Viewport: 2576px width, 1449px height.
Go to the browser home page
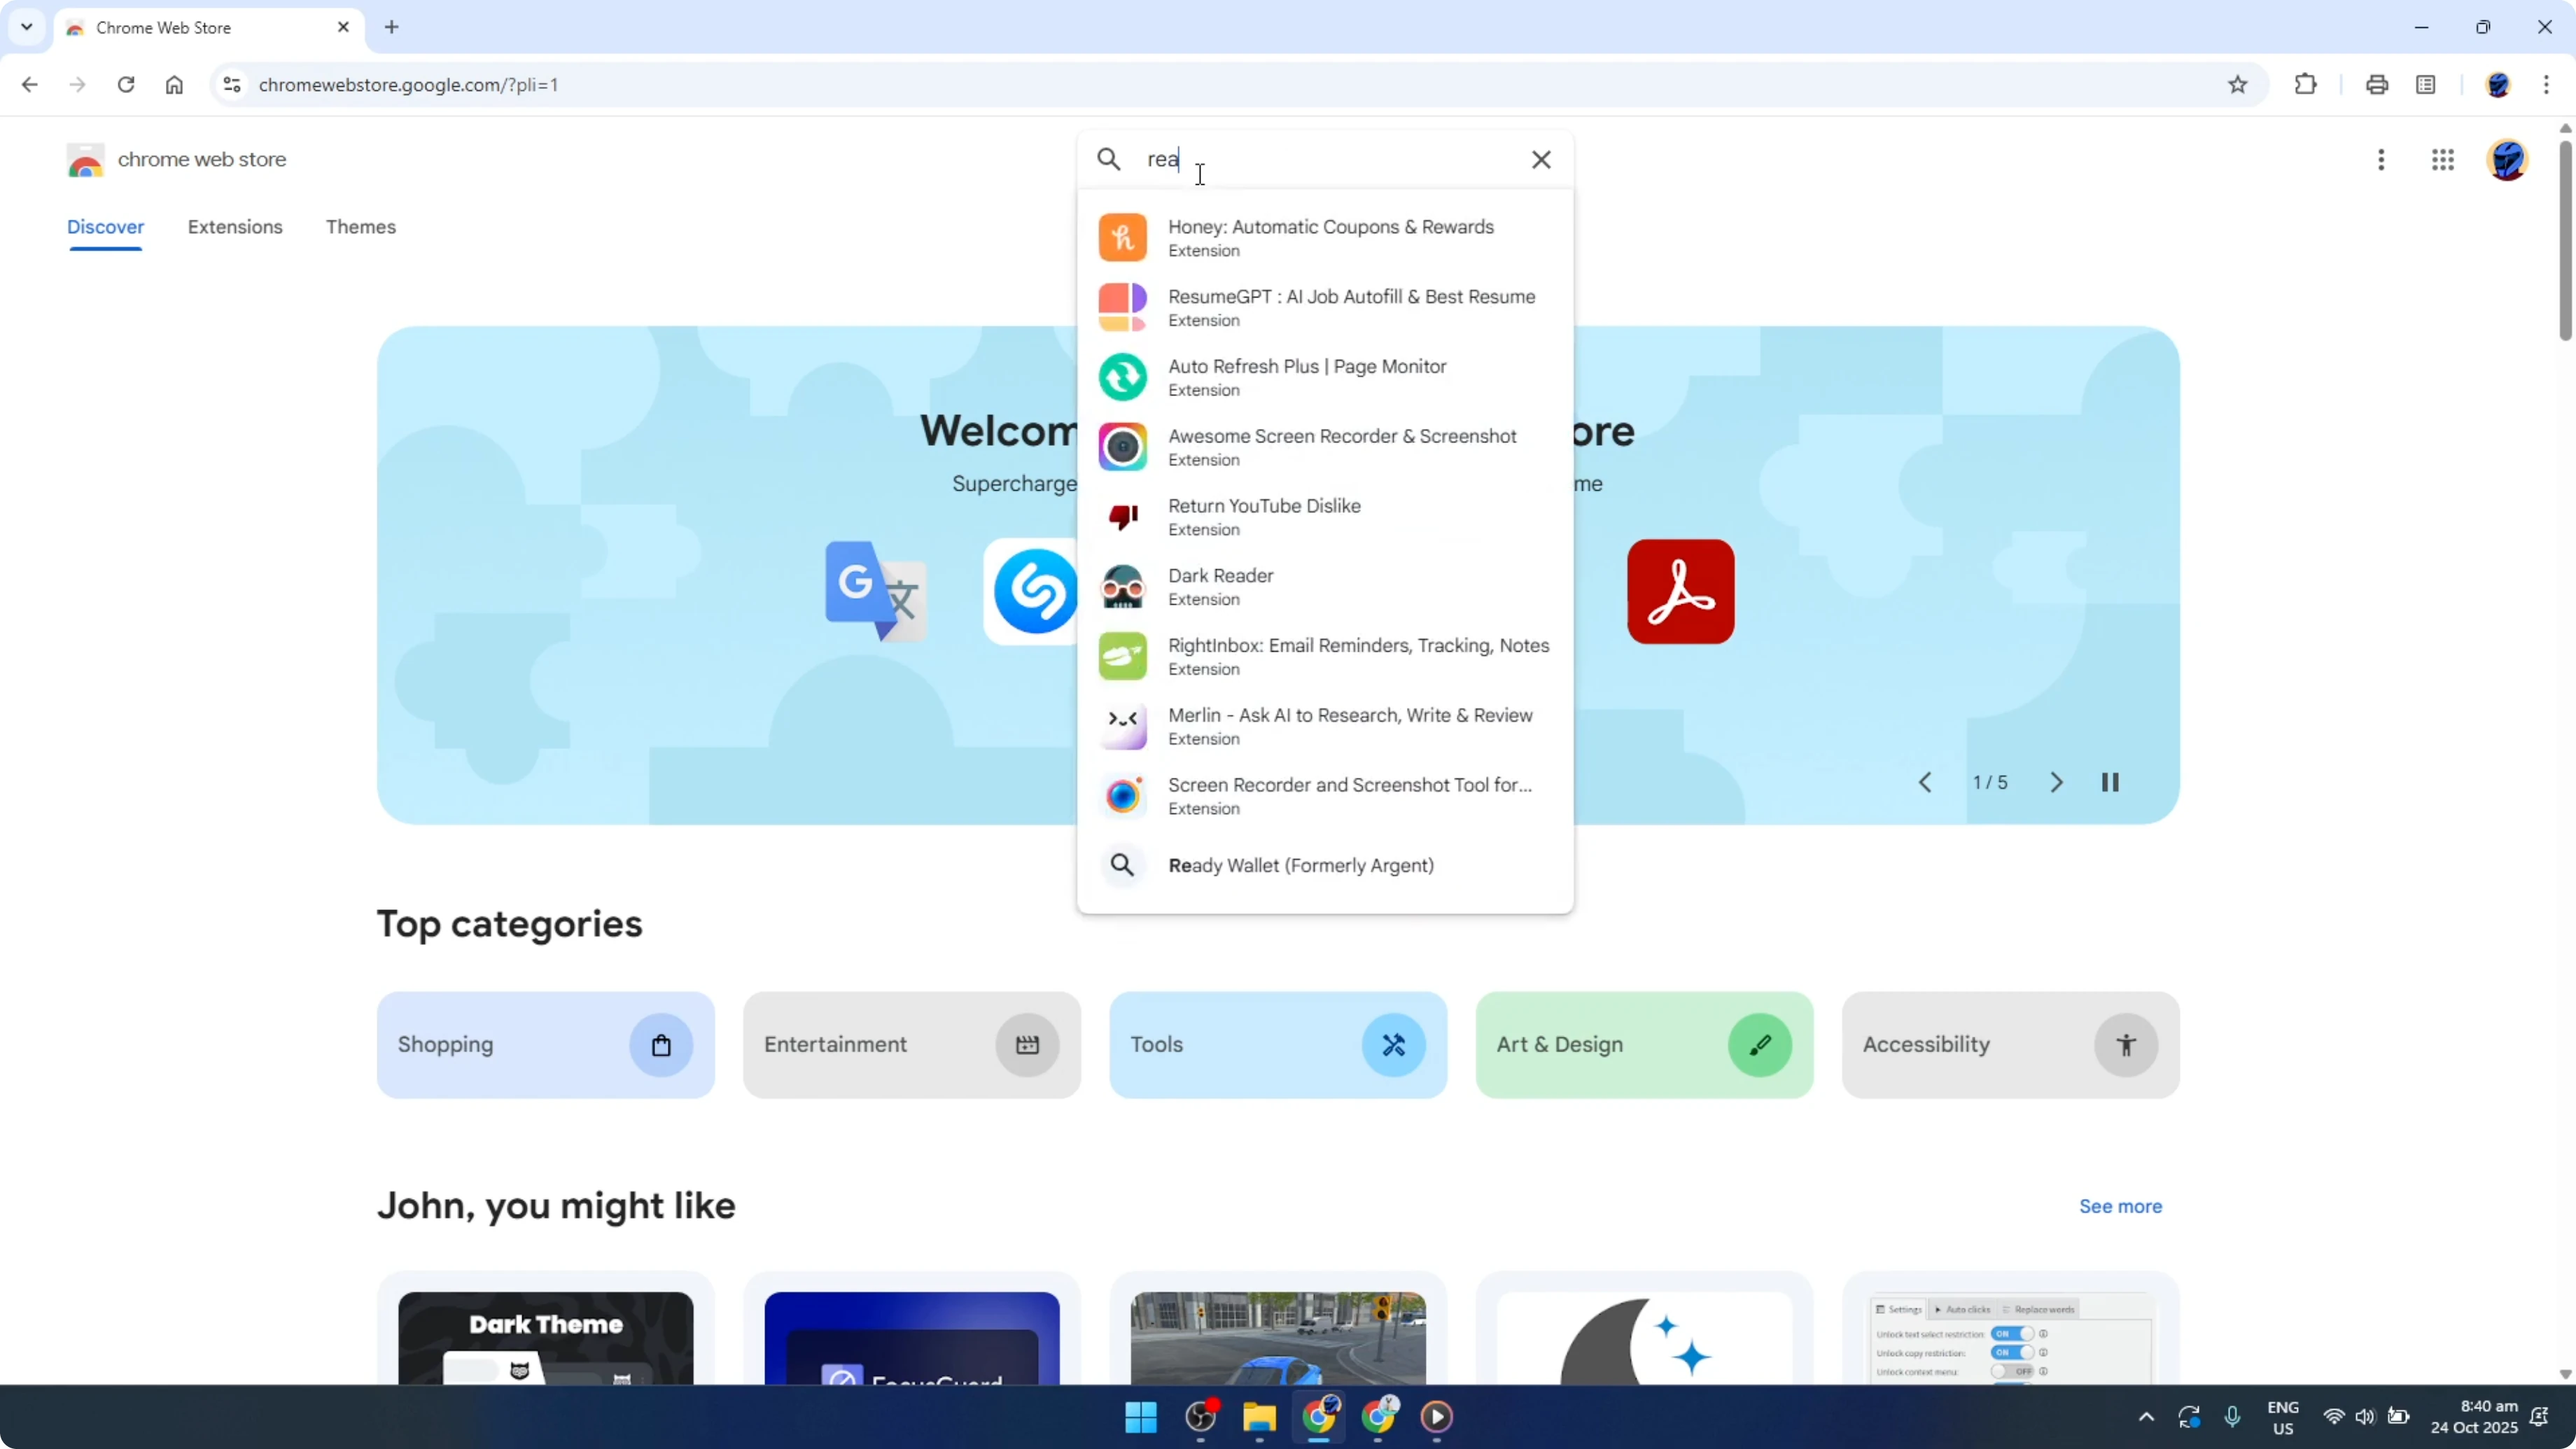[x=174, y=85]
